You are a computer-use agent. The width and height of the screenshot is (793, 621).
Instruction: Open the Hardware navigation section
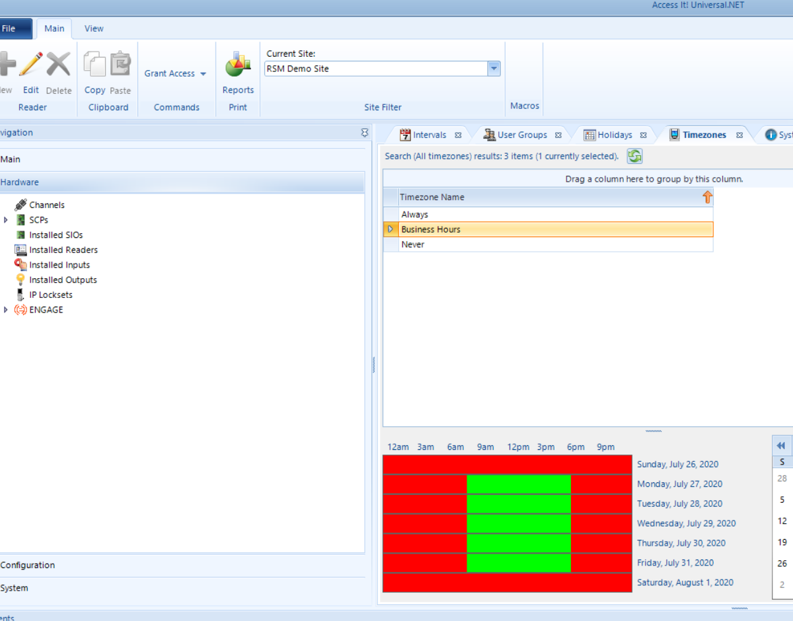click(182, 182)
